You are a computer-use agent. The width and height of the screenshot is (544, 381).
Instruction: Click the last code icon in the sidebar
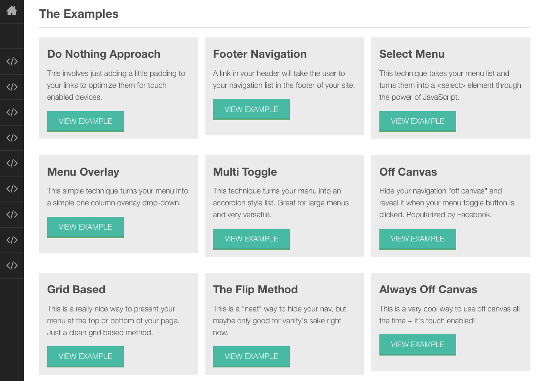tap(11, 265)
